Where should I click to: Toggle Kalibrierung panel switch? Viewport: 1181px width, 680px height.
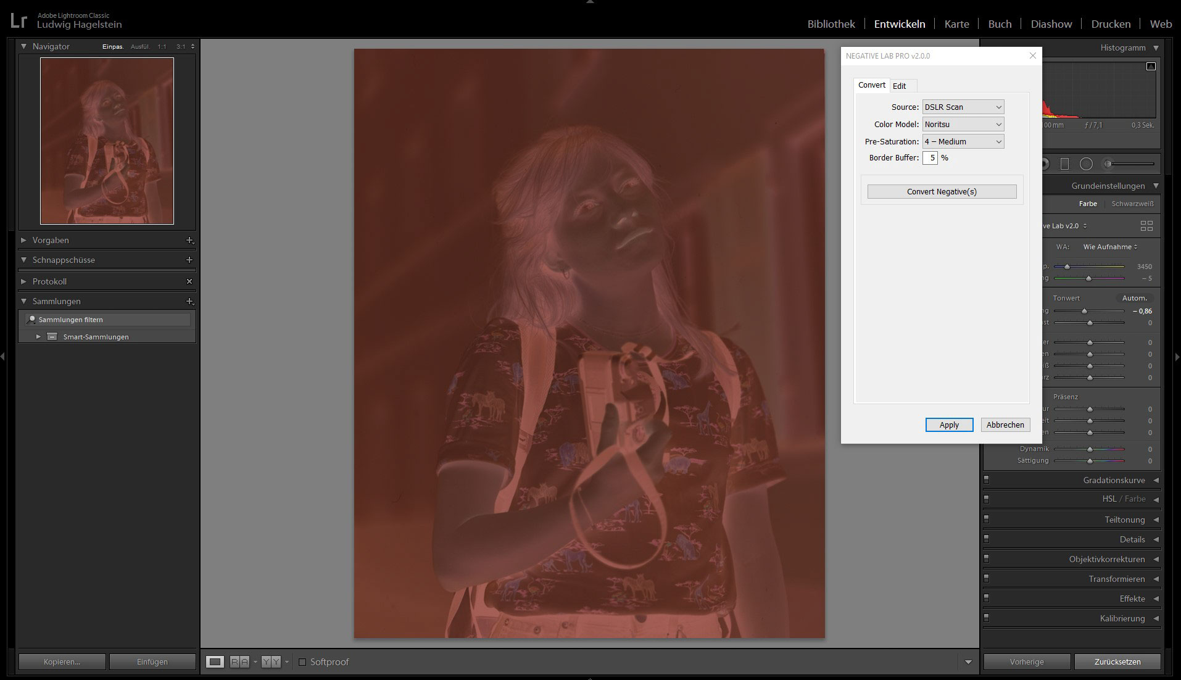(986, 618)
